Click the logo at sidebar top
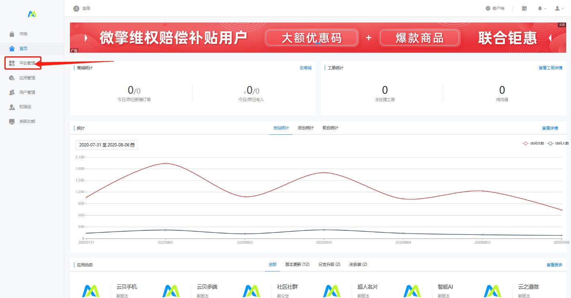 tap(32, 14)
